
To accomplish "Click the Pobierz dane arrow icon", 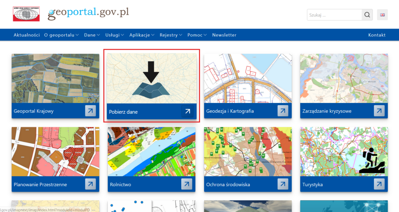I will 187,111.
